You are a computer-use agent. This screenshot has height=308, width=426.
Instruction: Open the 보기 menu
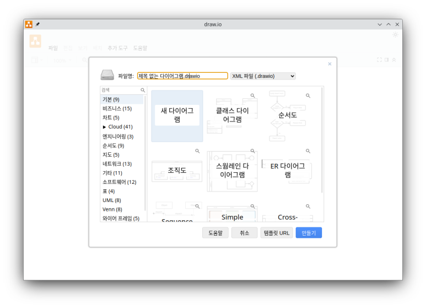[83, 48]
